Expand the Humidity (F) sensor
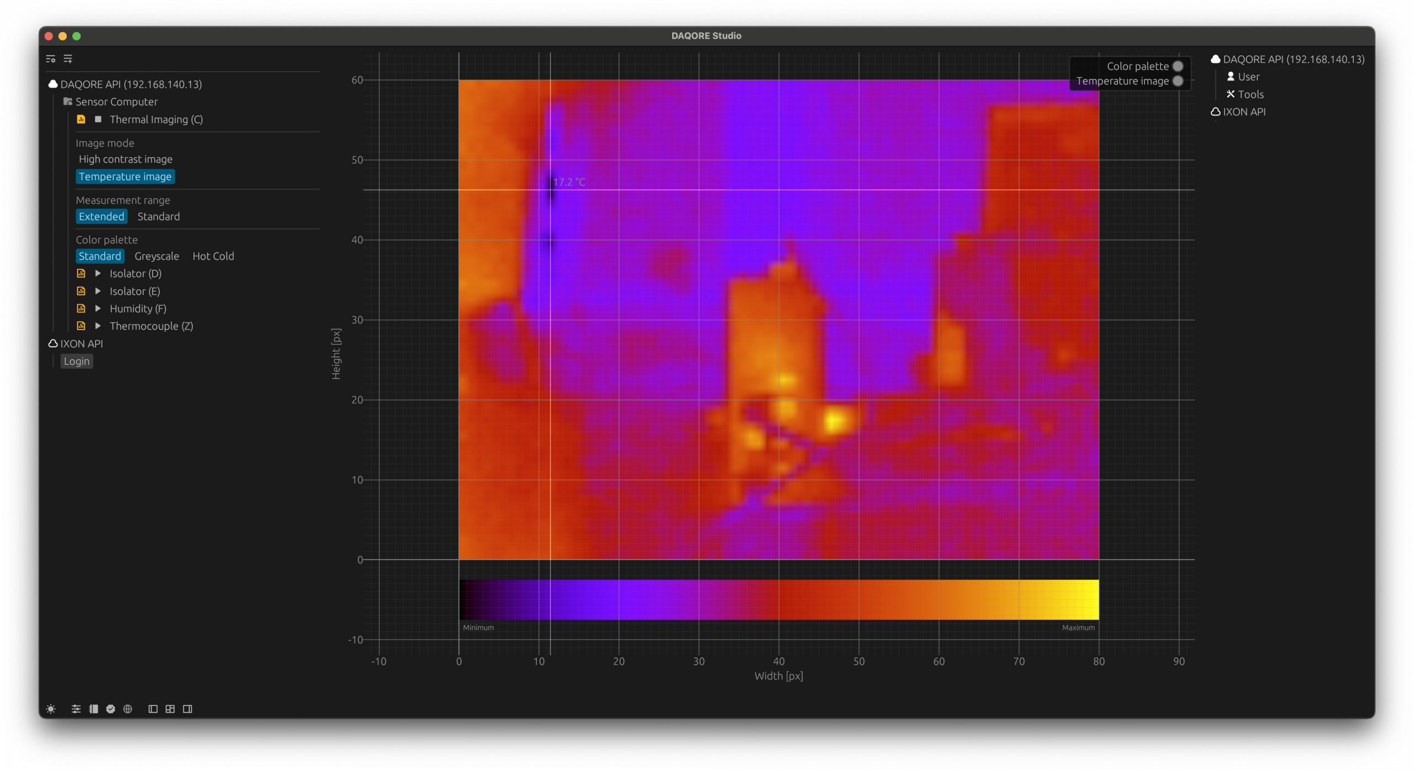The width and height of the screenshot is (1414, 770). coord(98,309)
